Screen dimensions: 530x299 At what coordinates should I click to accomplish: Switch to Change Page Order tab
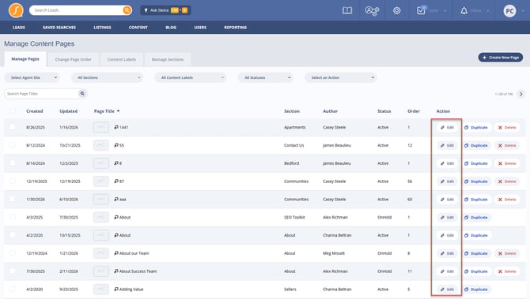tap(73, 59)
